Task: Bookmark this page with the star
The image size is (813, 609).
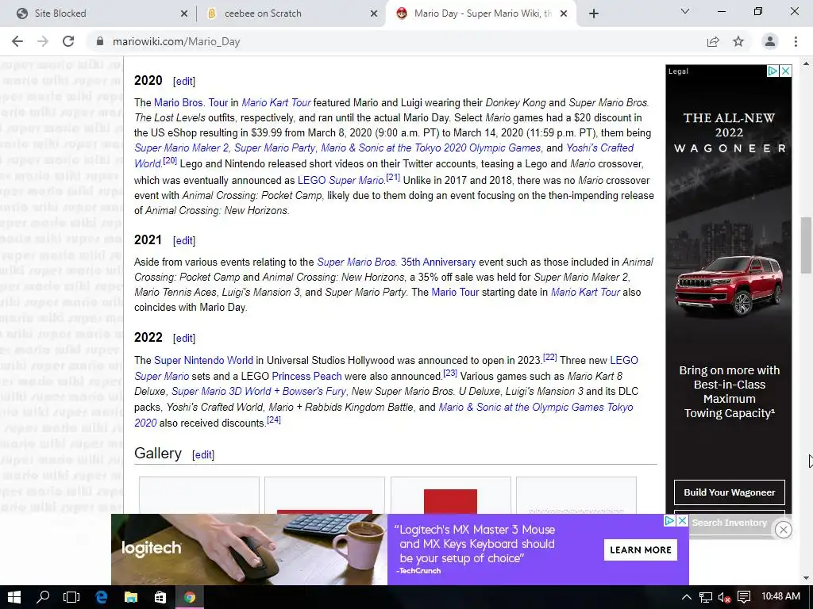Action: pyautogui.click(x=738, y=41)
